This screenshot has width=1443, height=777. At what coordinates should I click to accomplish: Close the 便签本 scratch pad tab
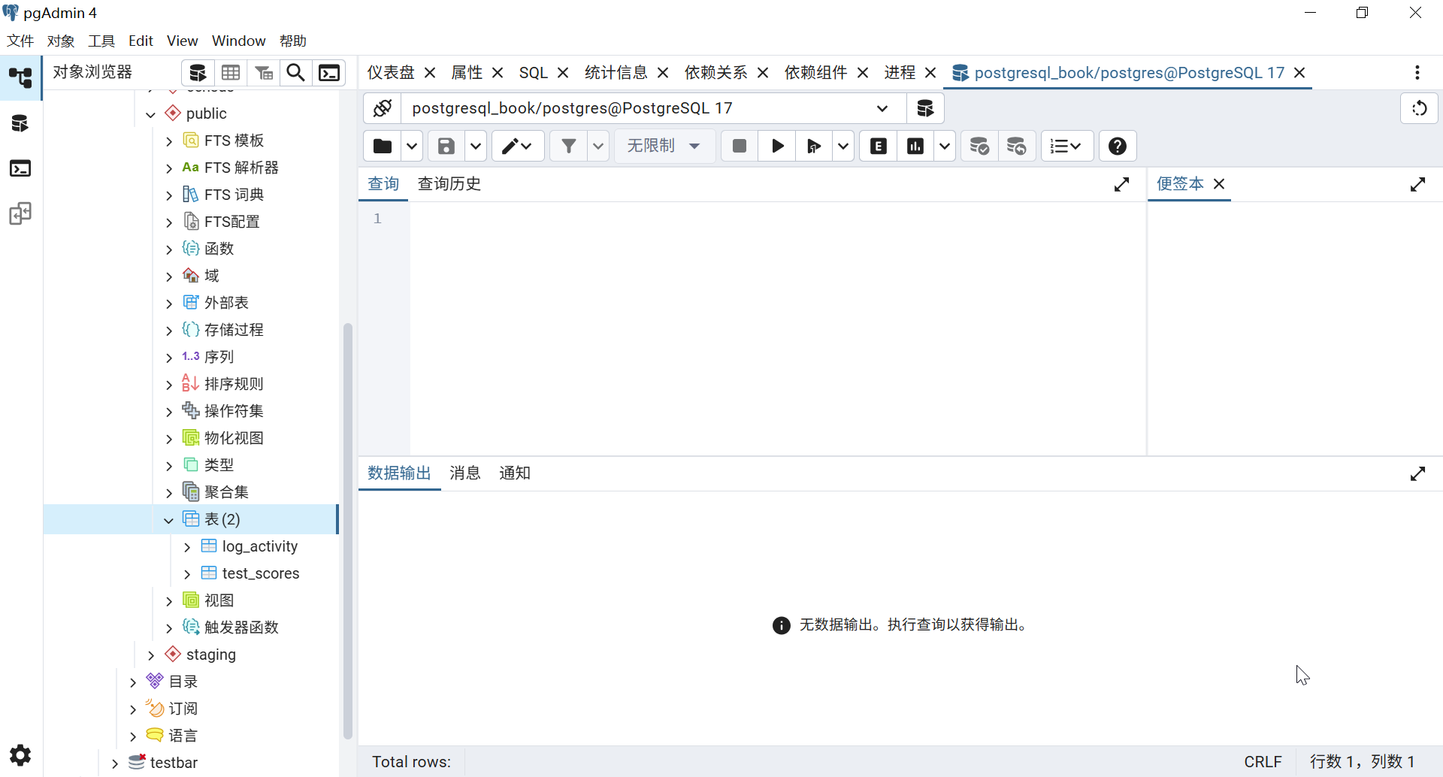tap(1219, 184)
